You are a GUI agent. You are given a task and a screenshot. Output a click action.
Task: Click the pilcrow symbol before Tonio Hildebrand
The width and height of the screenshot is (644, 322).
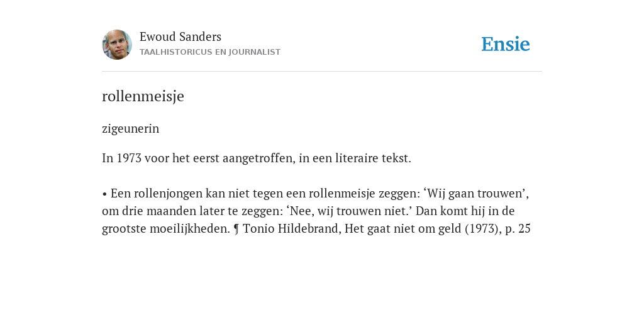coord(236,229)
